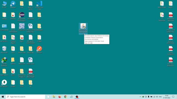Image resolution: width=177 pixels, height=99 pixels.
Task: Select the laravel command.txt file
Action: (13, 28)
